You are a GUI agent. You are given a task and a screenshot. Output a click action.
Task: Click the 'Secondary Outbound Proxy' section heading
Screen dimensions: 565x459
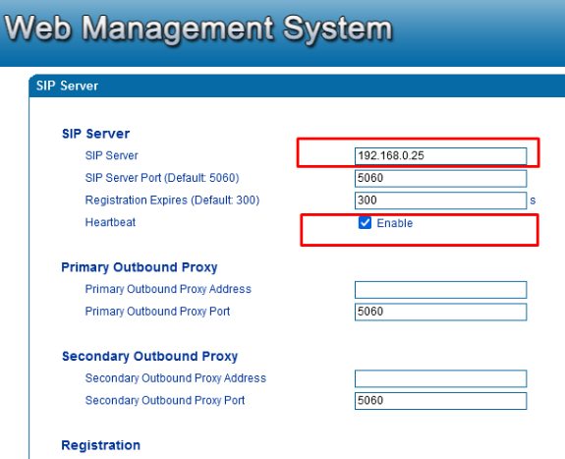pos(149,356)
